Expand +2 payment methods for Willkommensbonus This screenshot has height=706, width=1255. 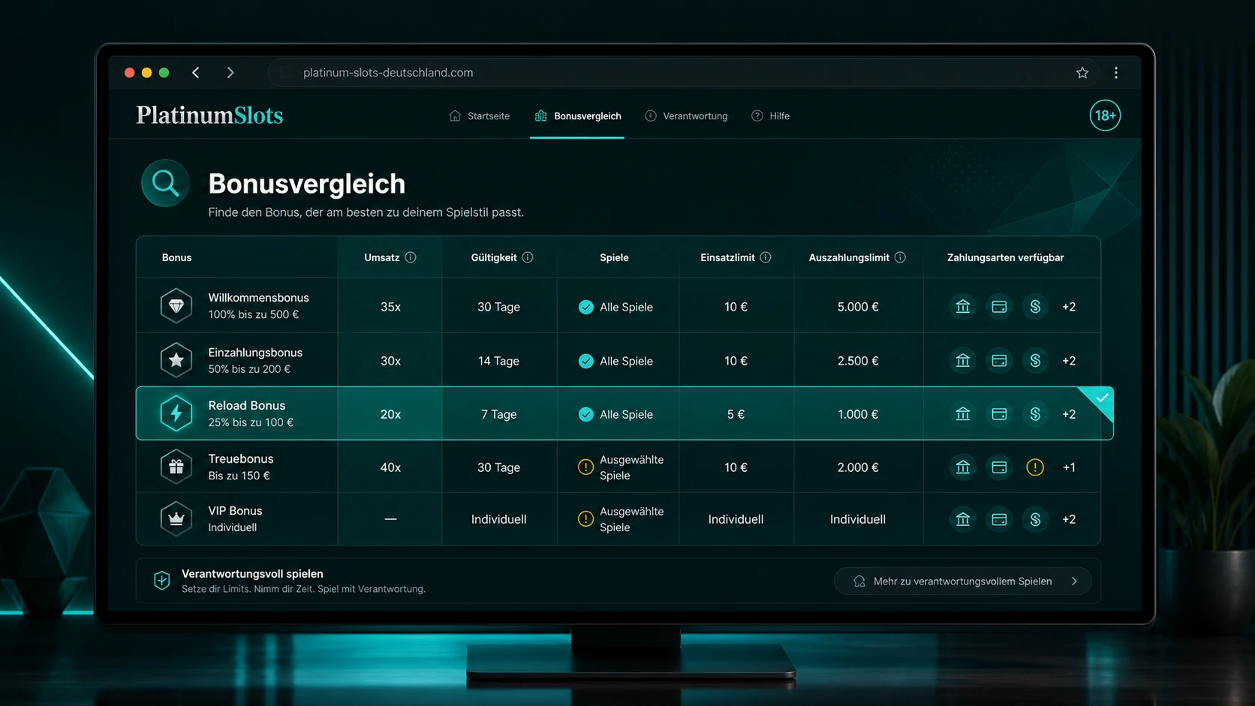[1069, 306]
